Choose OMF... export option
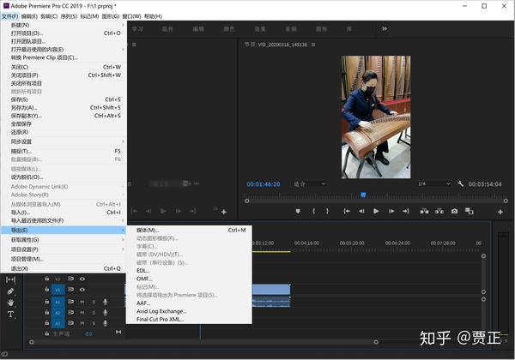 (189, 279)
